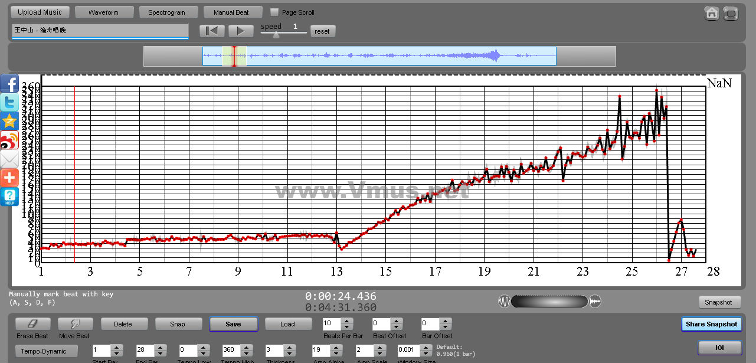Open the Help question mark icon
The image size is (756, 363).
(9, 197)
